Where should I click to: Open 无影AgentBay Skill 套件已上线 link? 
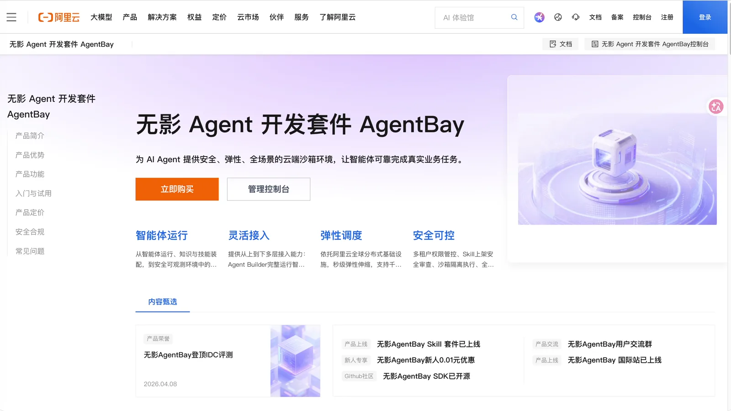(429, 344)
